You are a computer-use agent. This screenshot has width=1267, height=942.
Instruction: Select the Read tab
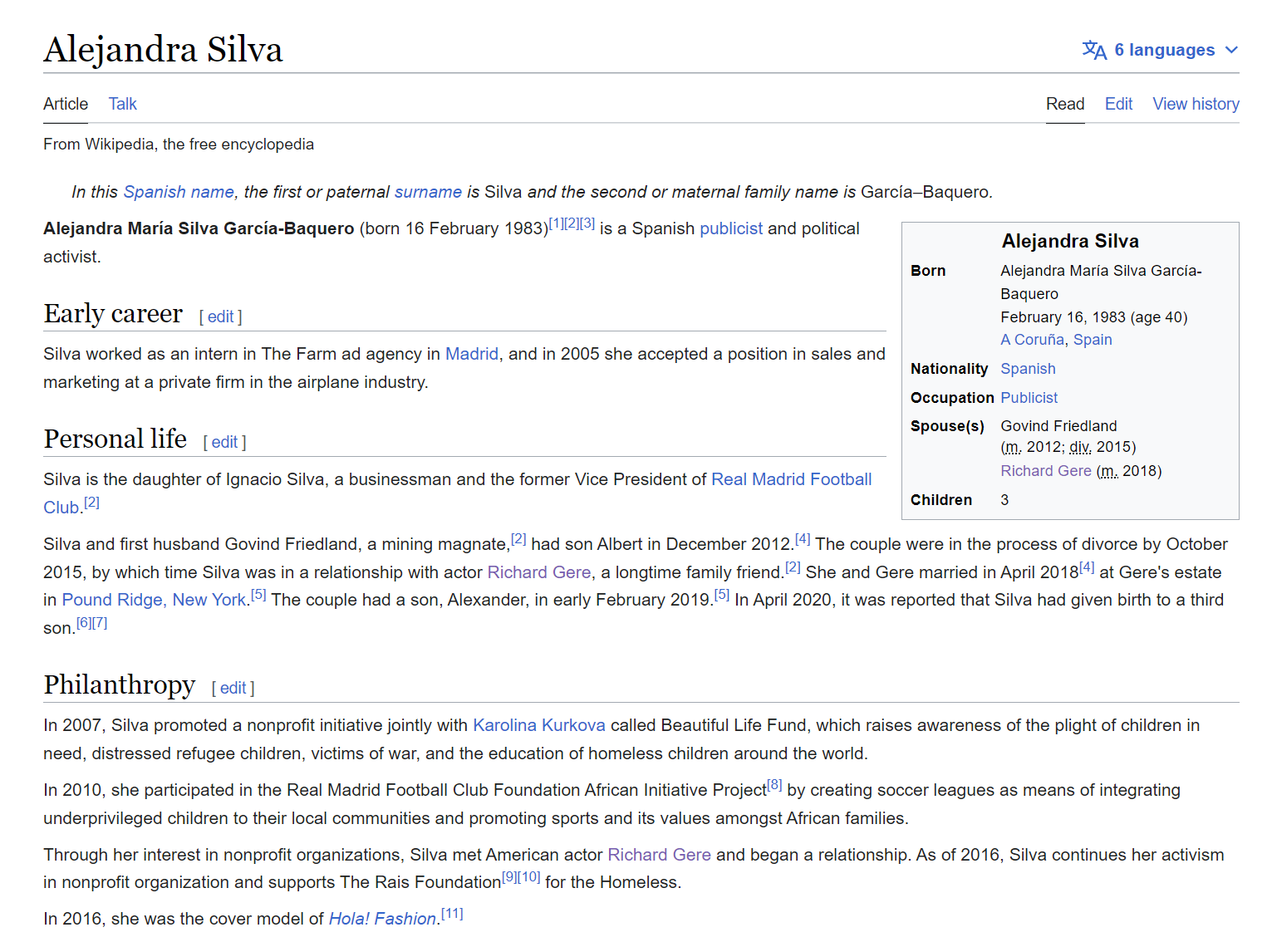pos(1065,104)
